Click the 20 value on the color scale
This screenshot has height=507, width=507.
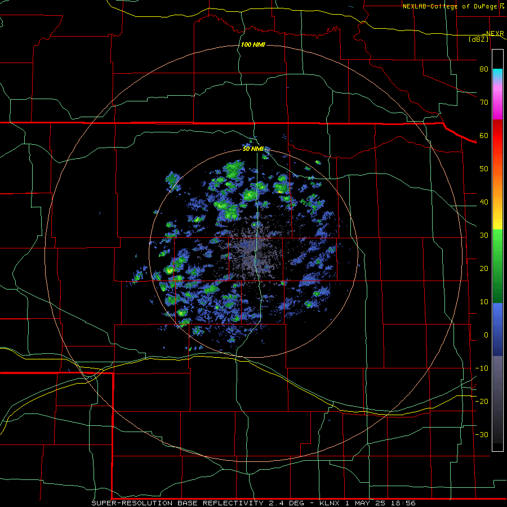(484, 269)
